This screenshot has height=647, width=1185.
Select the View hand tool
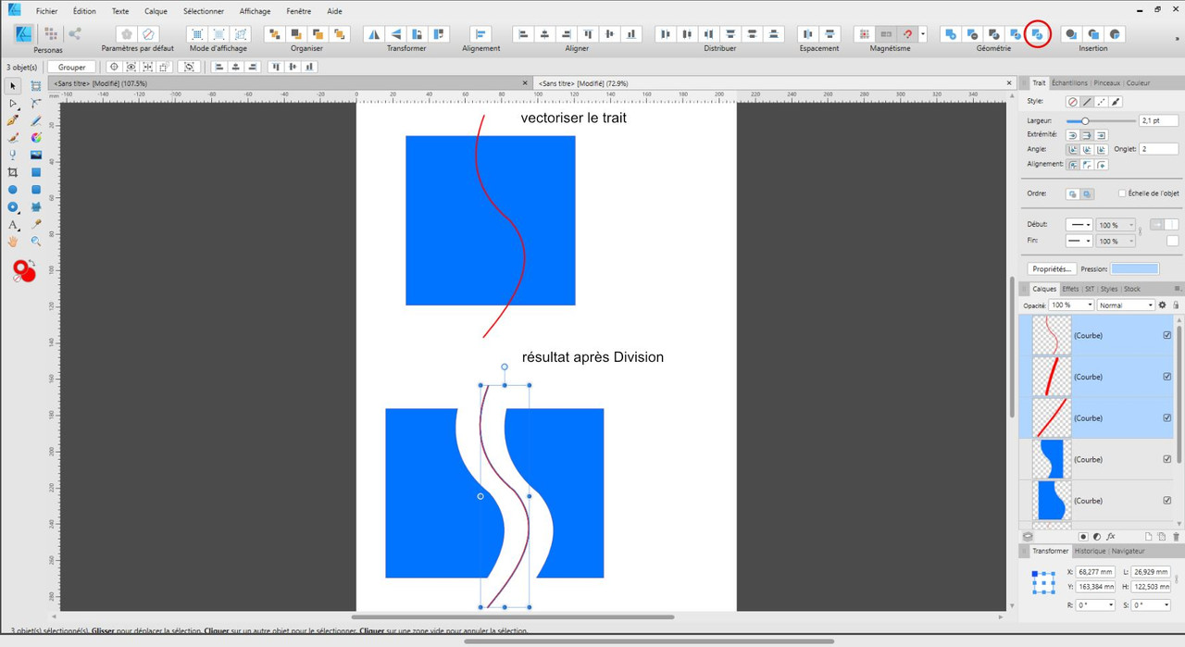[x=13, y=241]
